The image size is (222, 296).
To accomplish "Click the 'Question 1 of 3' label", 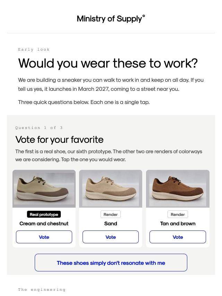I will 39,128.
